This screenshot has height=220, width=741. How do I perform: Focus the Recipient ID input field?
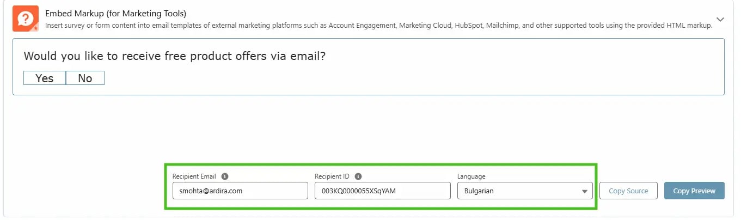click(x=383, y=191)
